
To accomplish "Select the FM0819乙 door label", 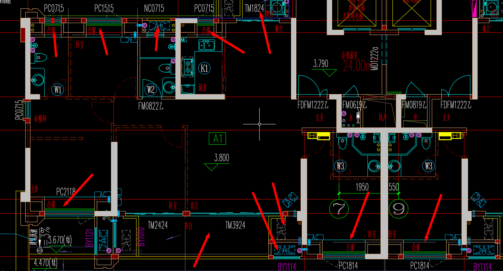I will [x=414, y=105].
